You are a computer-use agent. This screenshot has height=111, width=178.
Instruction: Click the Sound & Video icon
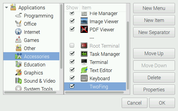[18, 81]
